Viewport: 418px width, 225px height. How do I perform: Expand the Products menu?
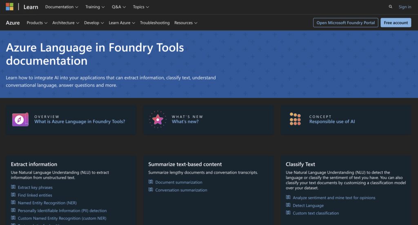tap(37, 23)
